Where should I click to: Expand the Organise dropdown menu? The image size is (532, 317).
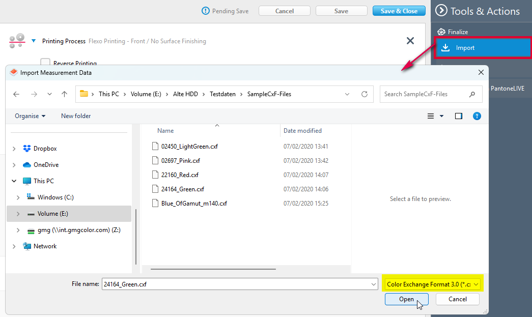30,116
